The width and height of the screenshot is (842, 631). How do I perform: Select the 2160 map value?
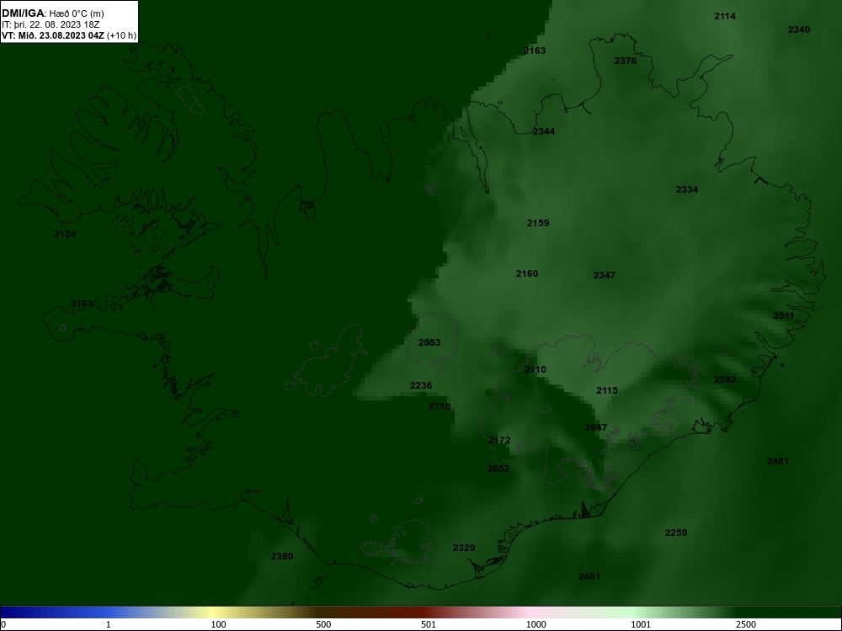[527, 274]
